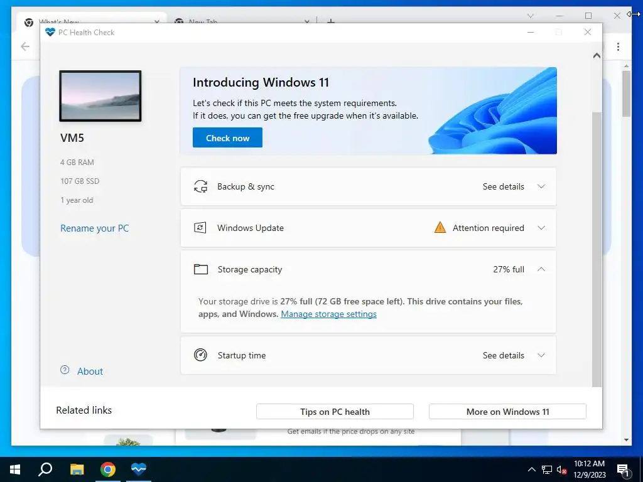Show hidden system tray icons
This screenshot has width=643, height=482.
point(531,469)
